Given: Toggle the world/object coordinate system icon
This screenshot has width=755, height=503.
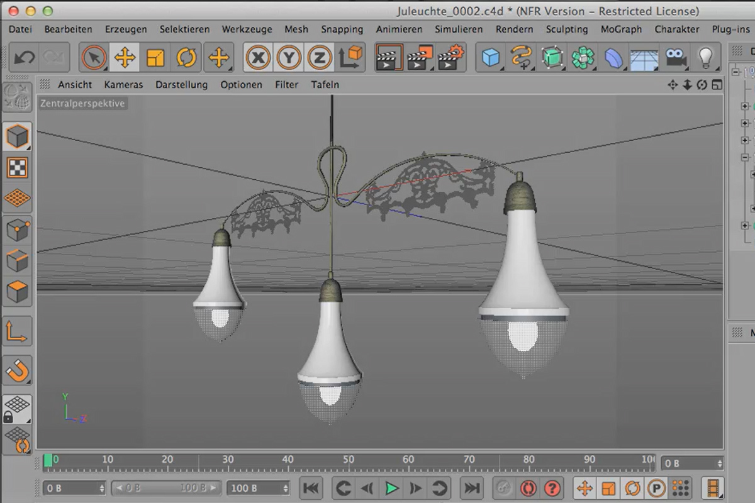Looking at the screenshot, I should 351,58.
